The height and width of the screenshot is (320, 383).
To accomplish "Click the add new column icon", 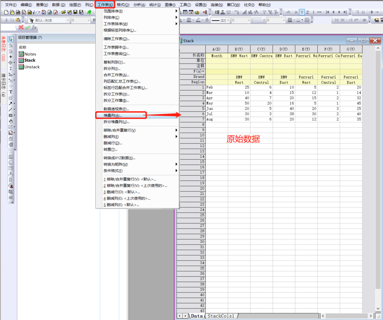I will (x=205, y=12).
